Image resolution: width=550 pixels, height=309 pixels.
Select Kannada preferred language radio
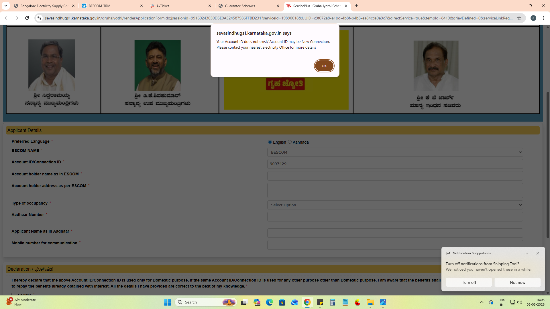pos(290,142)
